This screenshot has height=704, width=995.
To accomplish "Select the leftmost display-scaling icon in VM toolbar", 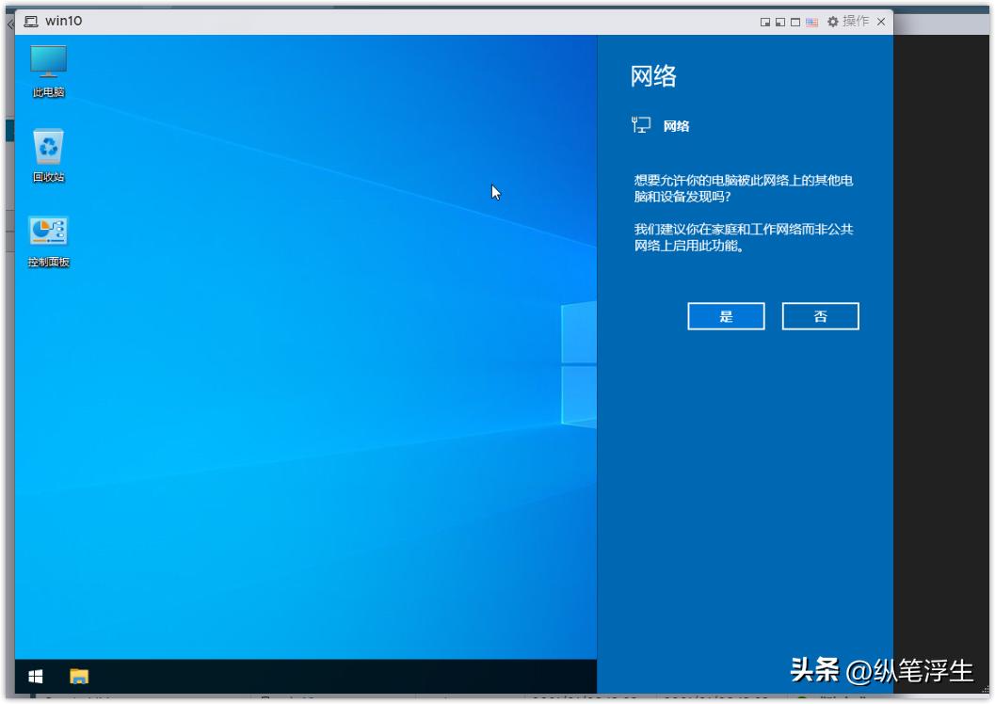I will click(766, 21).
